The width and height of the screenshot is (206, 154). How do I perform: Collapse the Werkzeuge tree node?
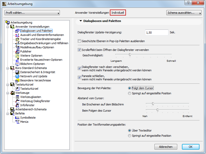click(8, 93)
